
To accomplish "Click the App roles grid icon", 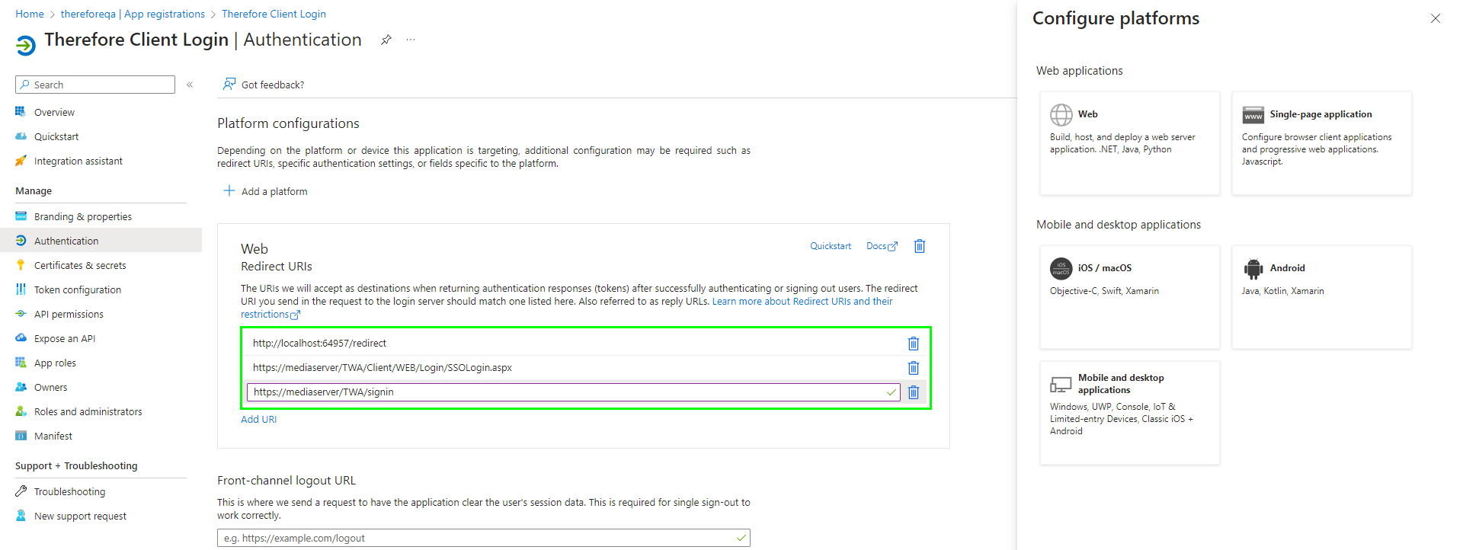I will click(21, 363).
